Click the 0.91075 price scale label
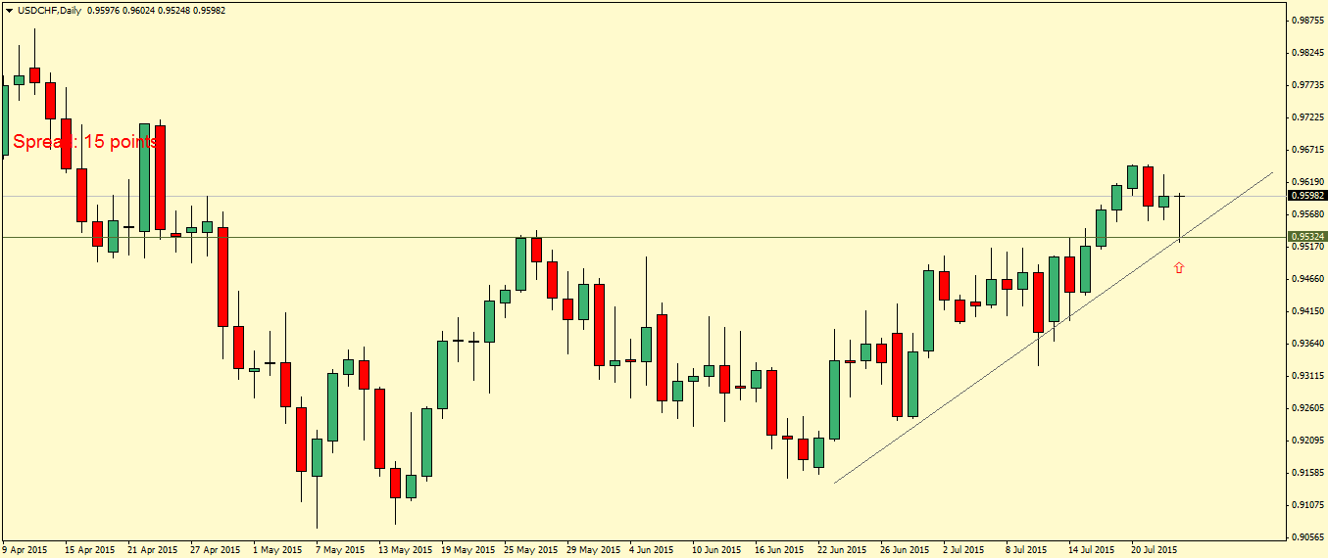The height and width of the screenshot is (558, 1328). [1309, 504]
